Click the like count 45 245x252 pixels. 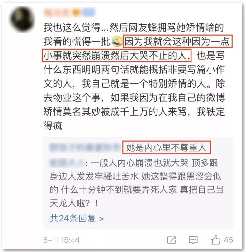pos(228,240)
